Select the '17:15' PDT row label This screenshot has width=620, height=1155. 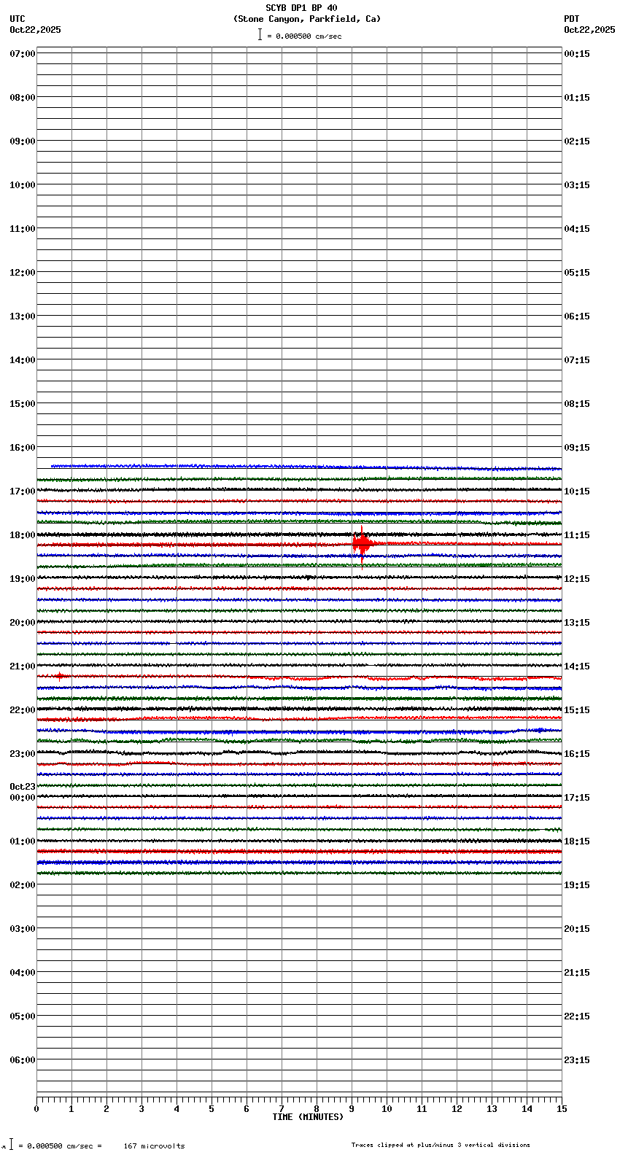577,798
